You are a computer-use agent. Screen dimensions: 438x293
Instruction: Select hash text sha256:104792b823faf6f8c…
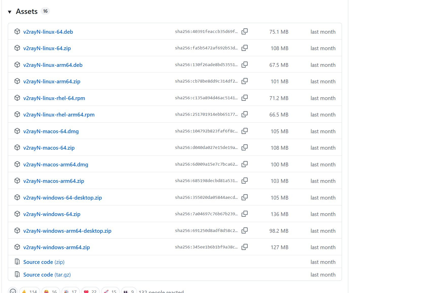(206, 131)
